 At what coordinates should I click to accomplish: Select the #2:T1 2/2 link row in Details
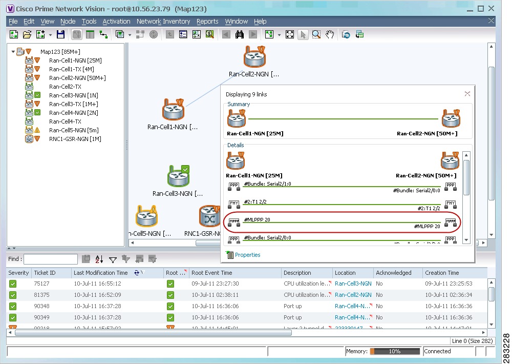coord(342,205)
